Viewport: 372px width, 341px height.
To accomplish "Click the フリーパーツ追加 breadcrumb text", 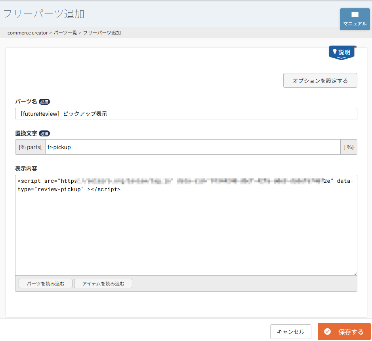I will [102, 33].
